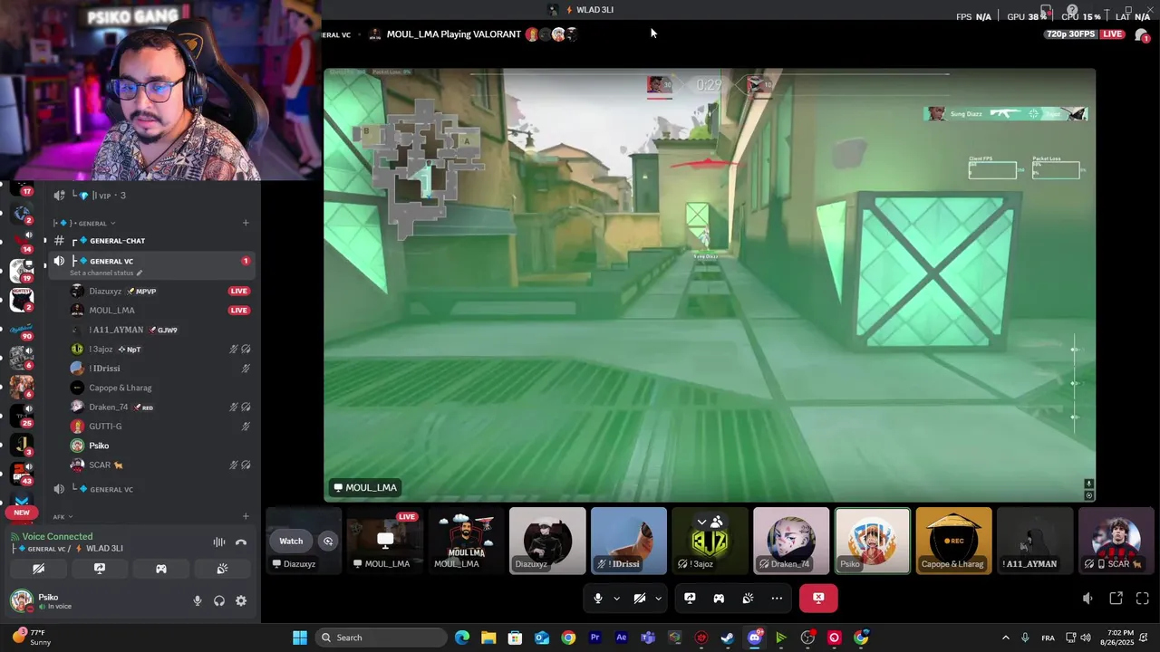1160x652 pixels.
Task: Select the MOUL_LMA live stream tile
Action: pos(385,541)
